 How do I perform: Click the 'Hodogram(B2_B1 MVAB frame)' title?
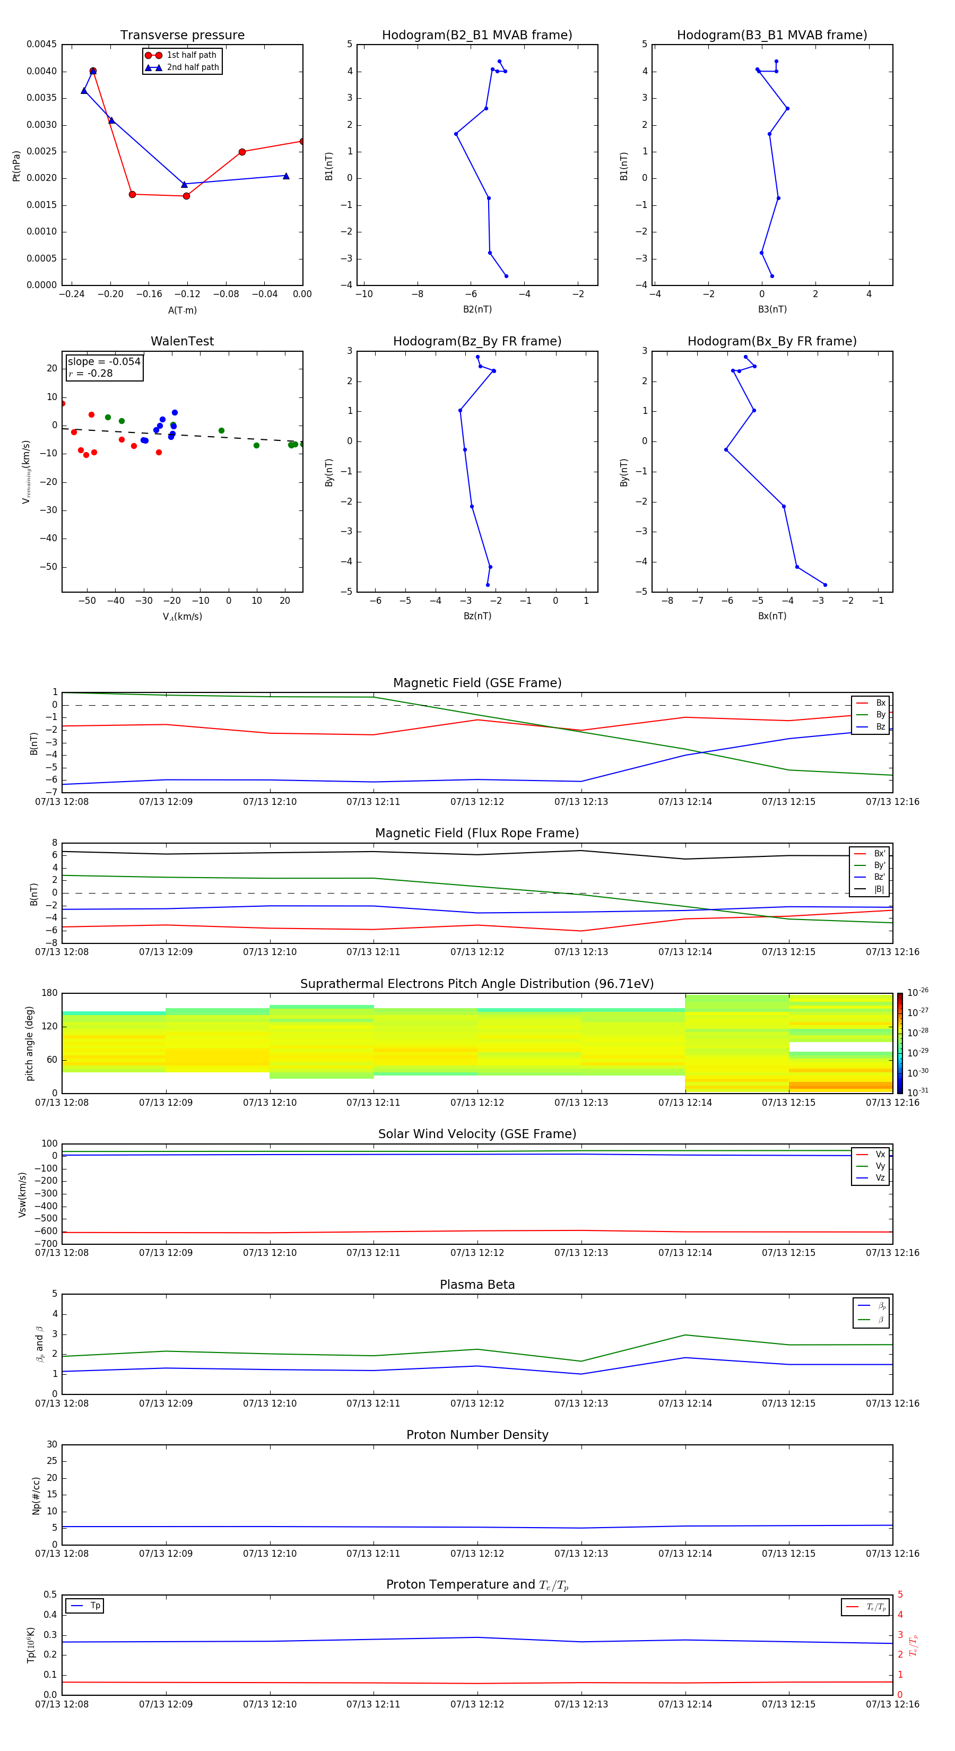(477, 36)
